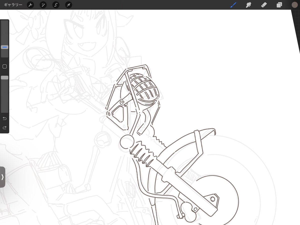The image size is (300, 225).
Task: Select the Transform arrow tool
Action: (x=68, y=5)
